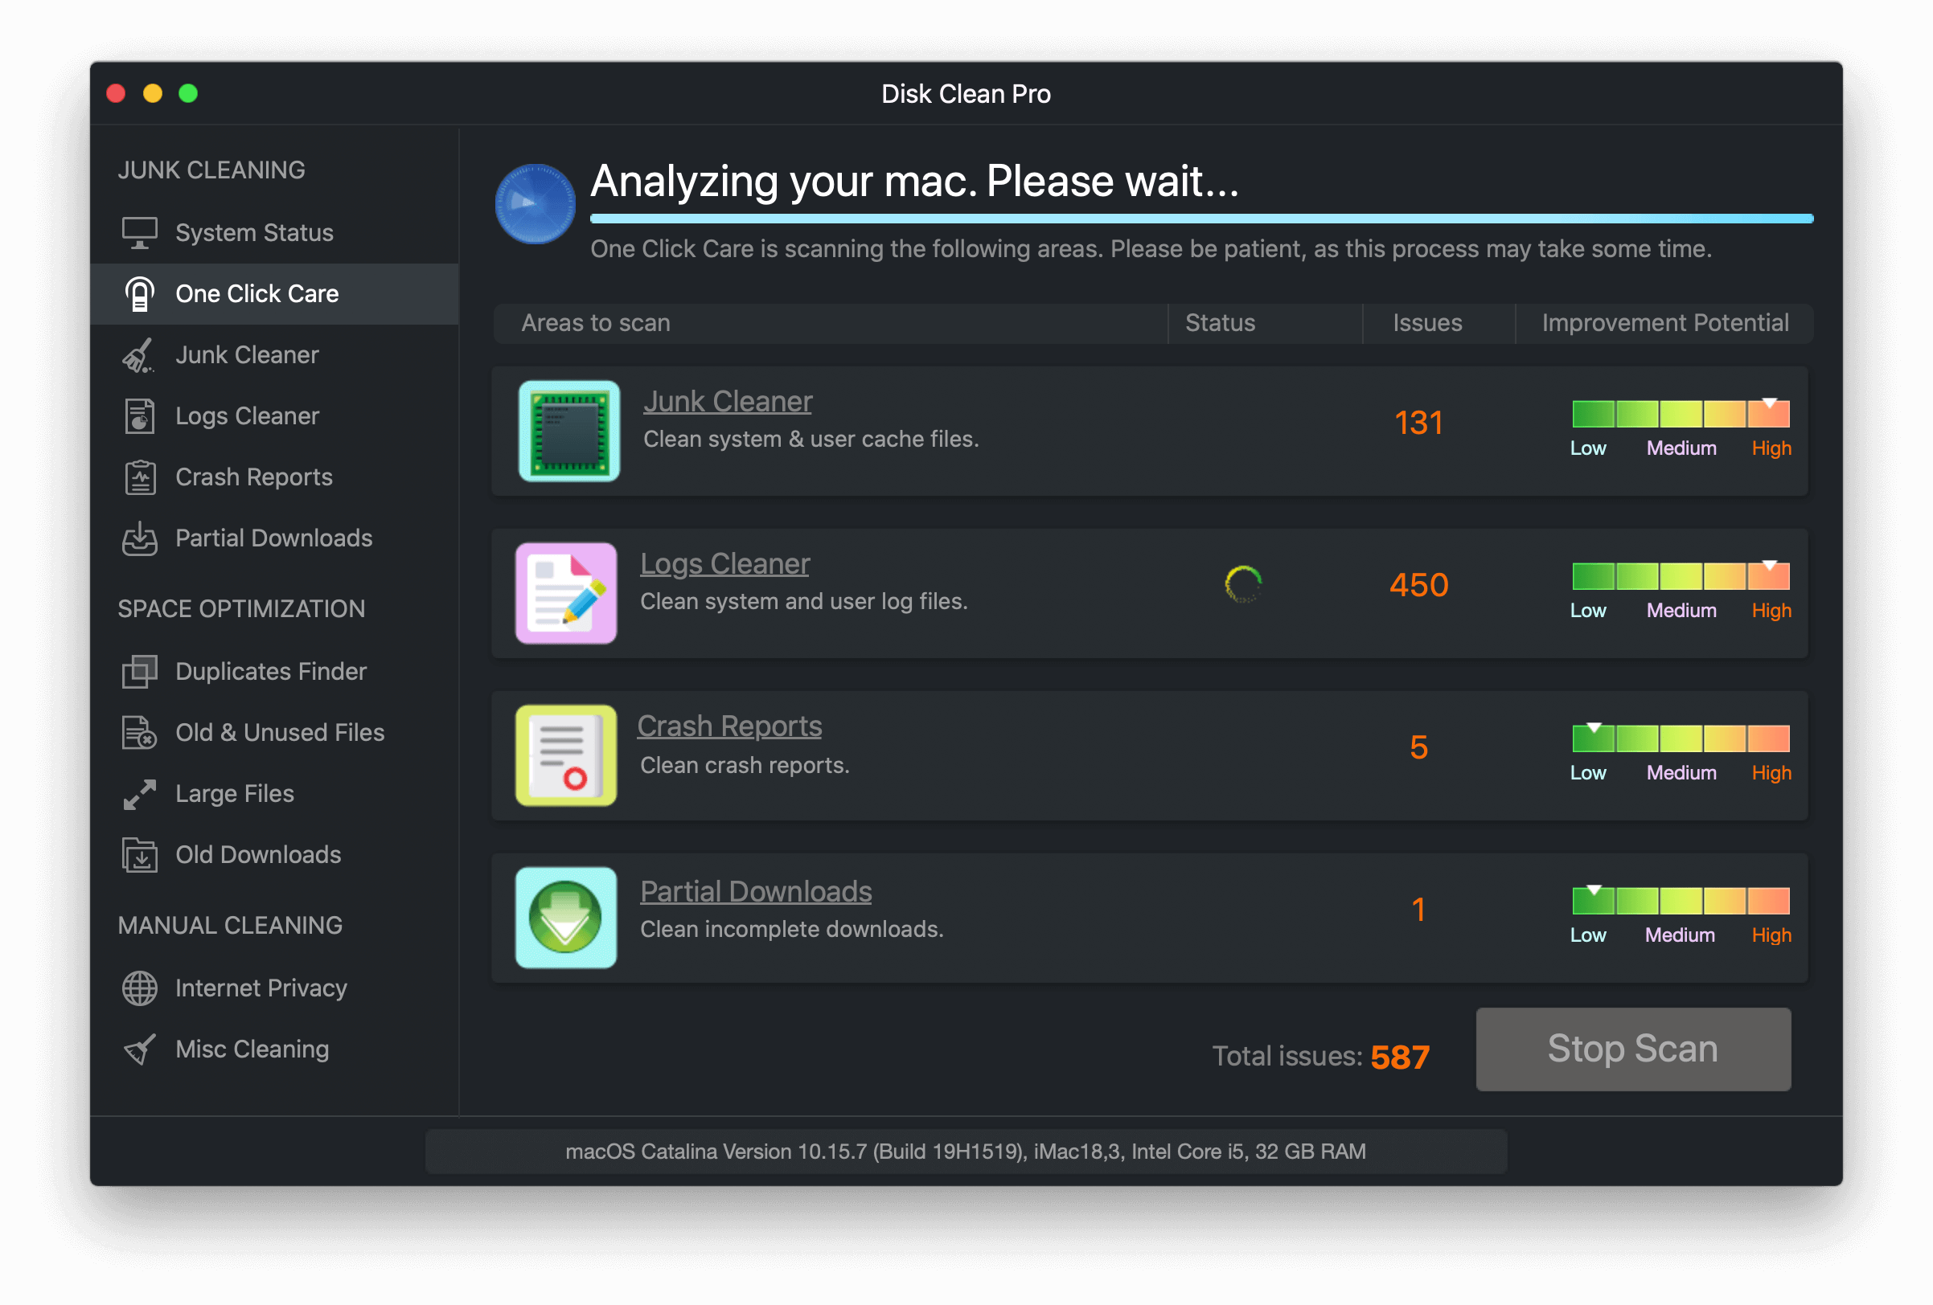Open One Click Care from the sidebar
Screen dimensions: 1933x1305
257,292
